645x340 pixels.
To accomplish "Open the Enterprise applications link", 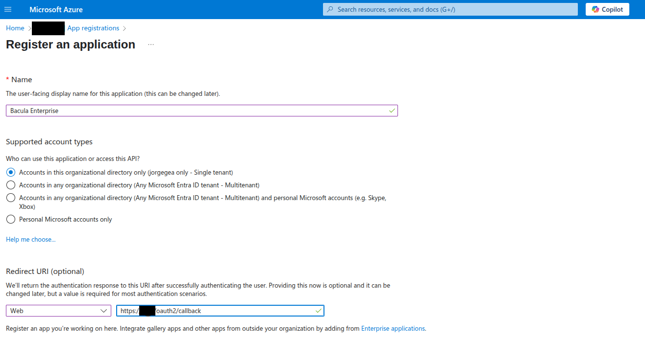I will (393, 329).
